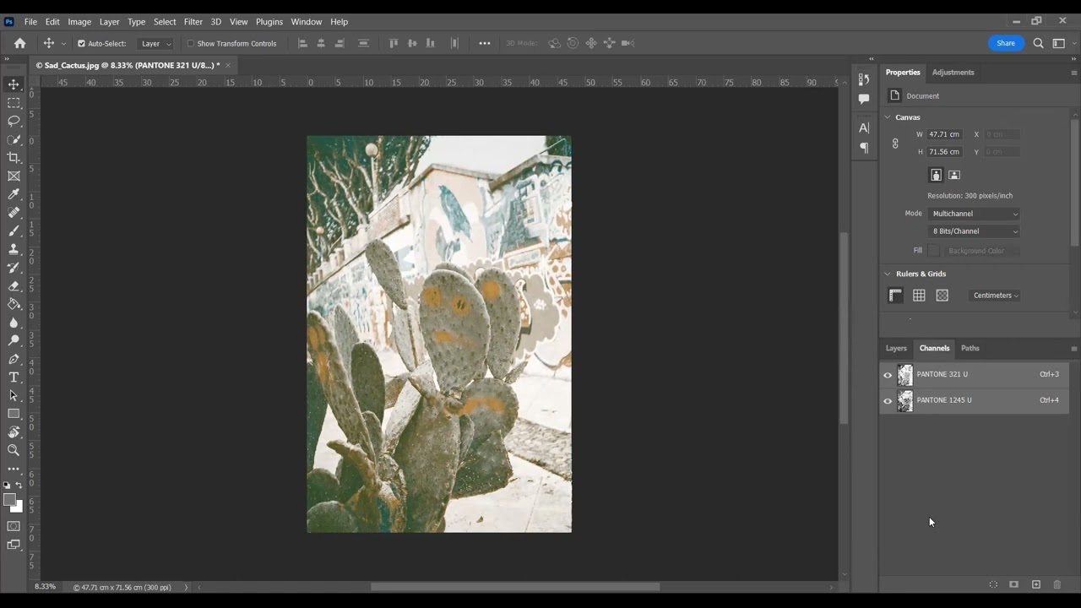Open the History panel icon
The width and height of the screenshot is (1081, 608).
[x=864, y=79]
